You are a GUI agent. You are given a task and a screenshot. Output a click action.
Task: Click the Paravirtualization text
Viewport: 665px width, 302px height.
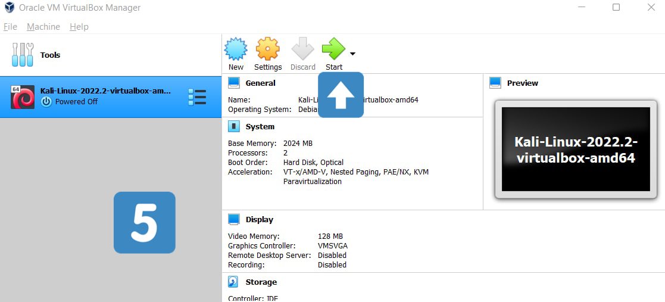coord(312,182)
